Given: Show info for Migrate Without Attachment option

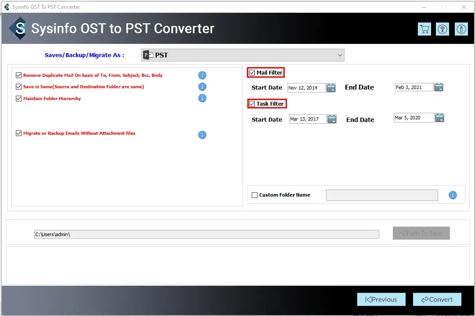Looking at the screenshot, I should [202, 135].
